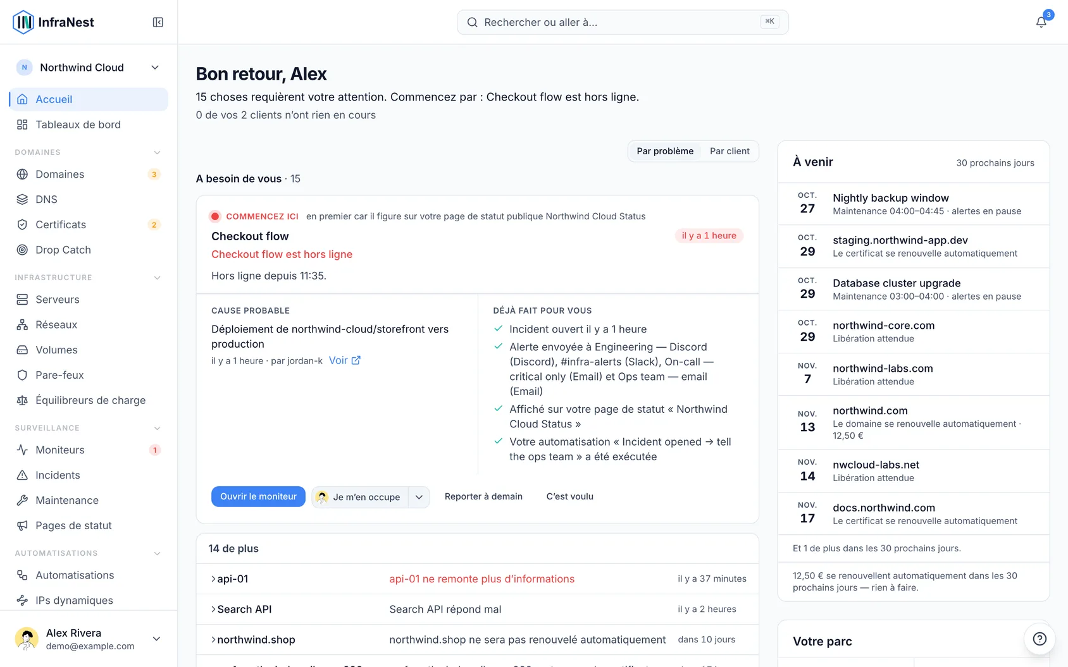1068x667 pixels.
Task: Switch view to Par client
Action: [x=730, y=151]
